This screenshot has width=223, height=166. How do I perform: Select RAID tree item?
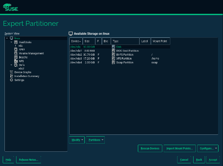click(22, 49)
